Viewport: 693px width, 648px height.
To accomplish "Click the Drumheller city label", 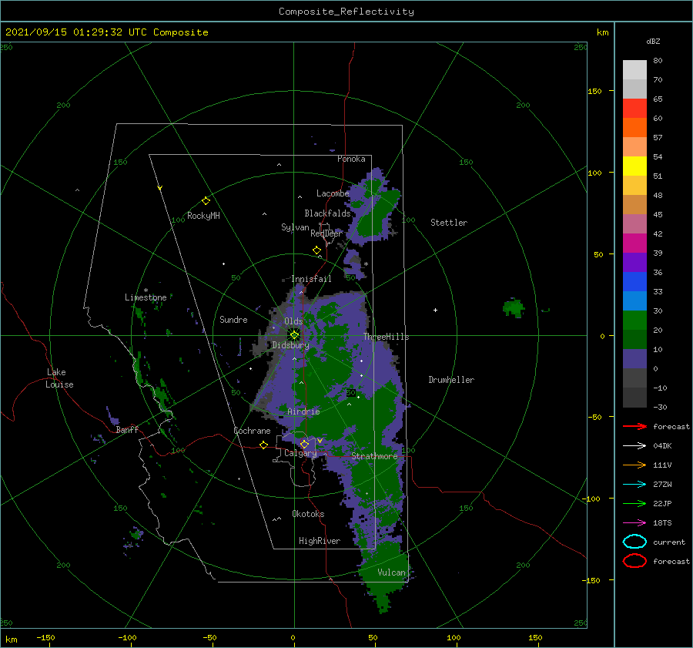I will coord(451,380).
